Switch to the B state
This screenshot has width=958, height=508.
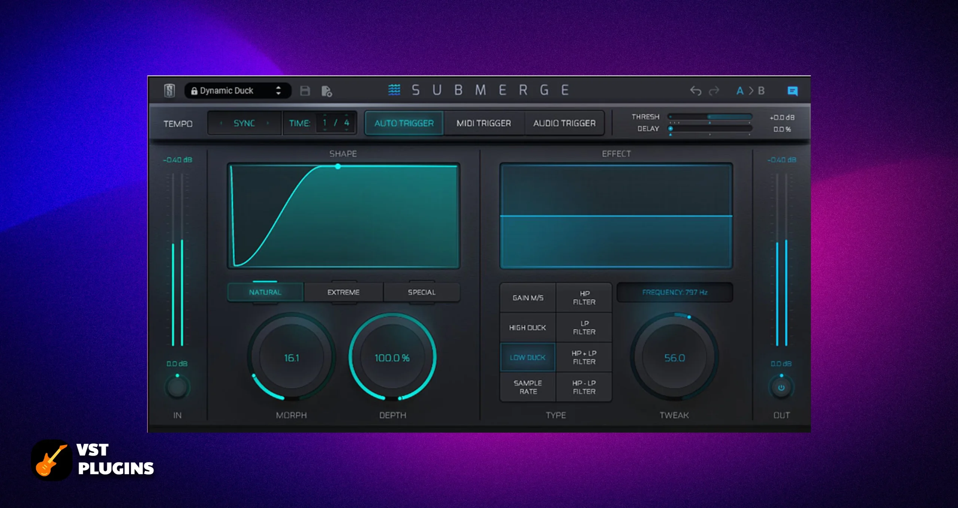pos(761,91)
